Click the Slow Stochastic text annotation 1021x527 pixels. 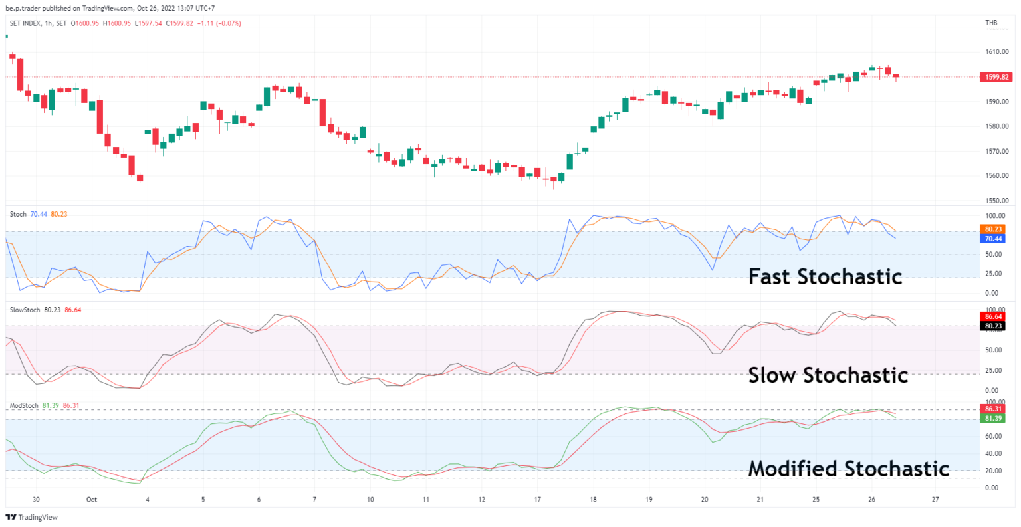tap(828, 375)
